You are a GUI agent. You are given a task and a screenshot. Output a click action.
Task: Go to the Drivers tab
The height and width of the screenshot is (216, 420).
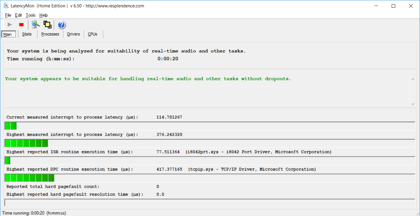click(x=74, y=34)
